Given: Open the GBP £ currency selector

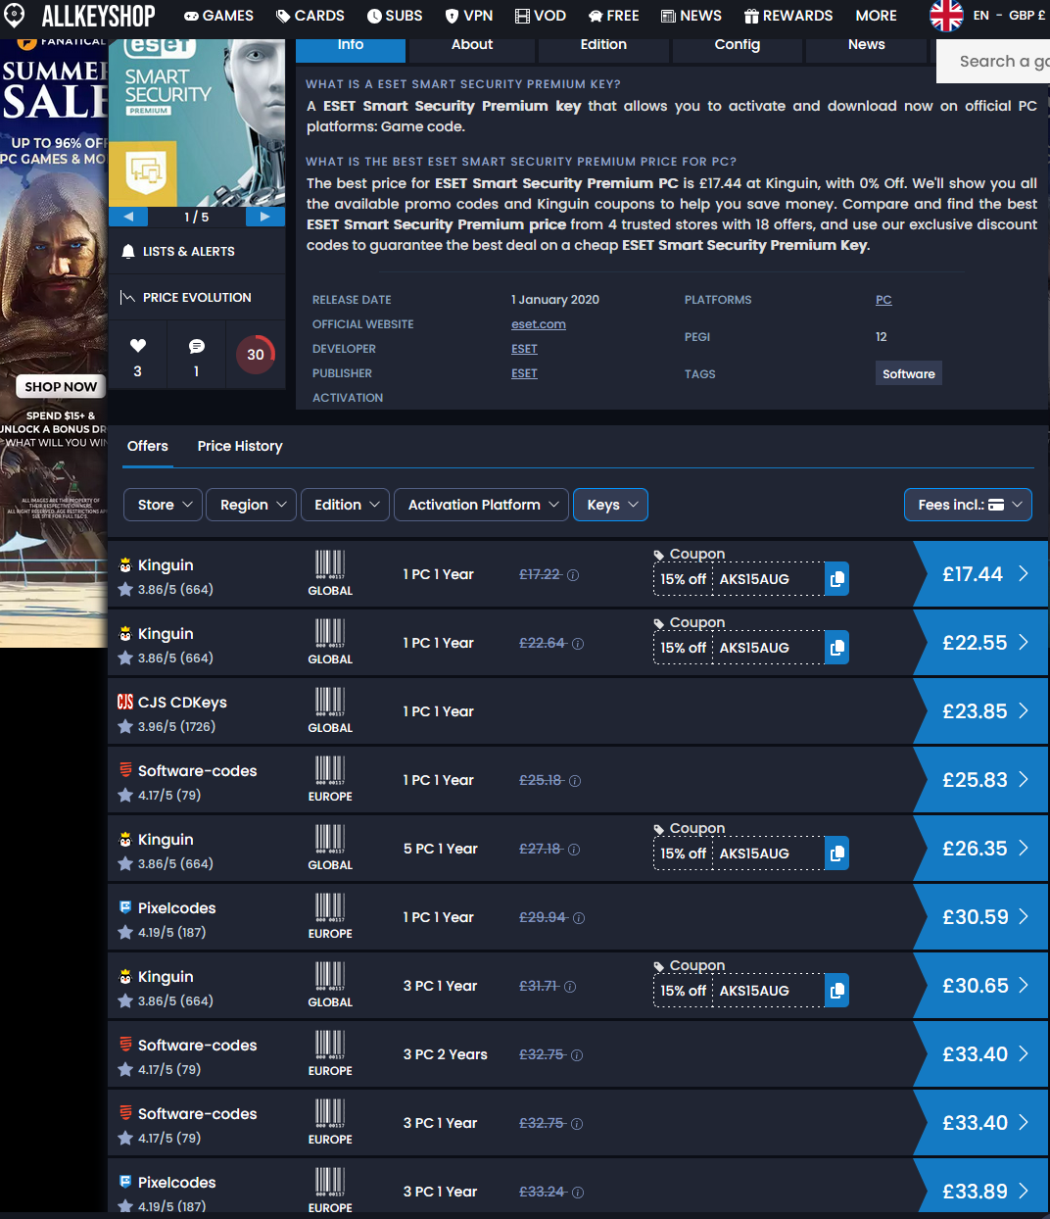Looking at the screenshot, I should point(1026,16).
